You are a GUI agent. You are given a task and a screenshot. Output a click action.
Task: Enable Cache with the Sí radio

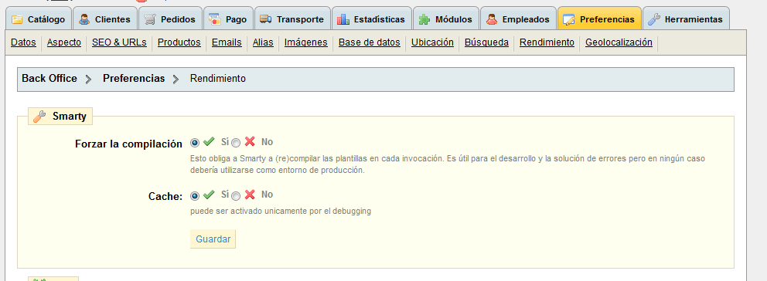[x=195, y=195]
